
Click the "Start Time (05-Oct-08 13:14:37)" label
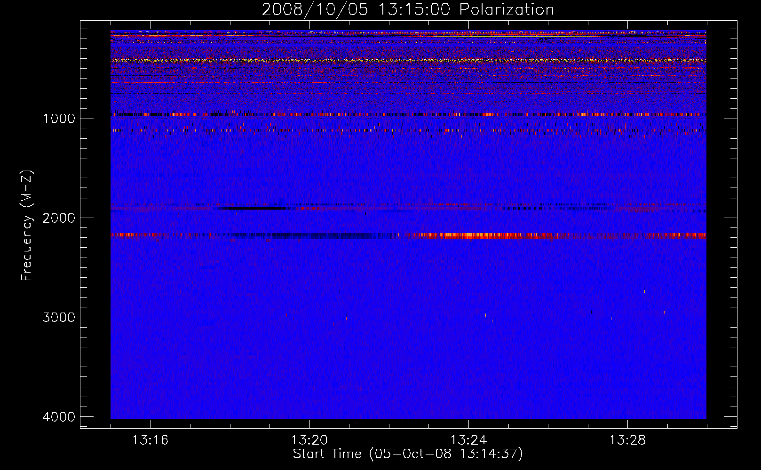pyautogui.click(x=408, y=454)
